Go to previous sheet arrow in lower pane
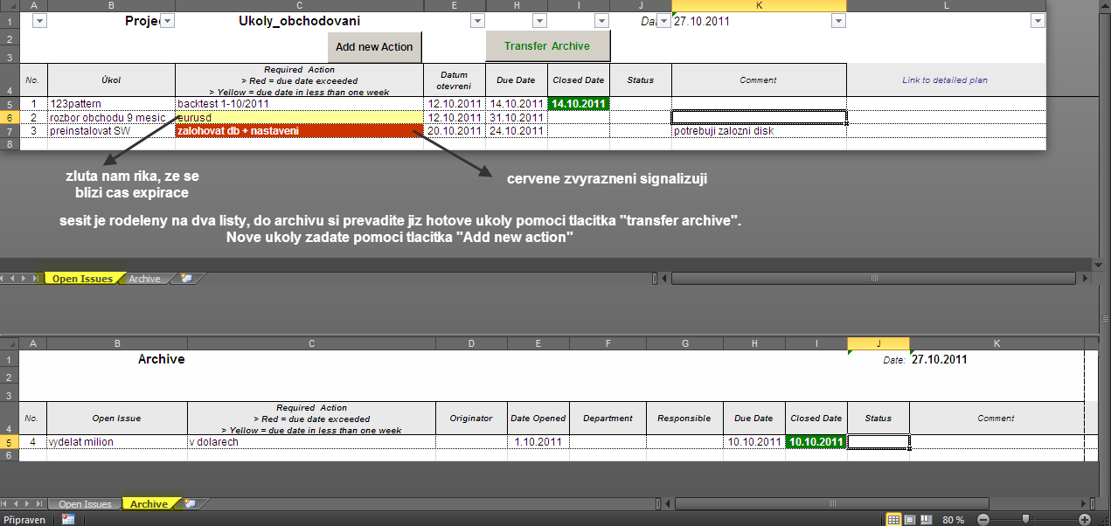 point(16,504)
